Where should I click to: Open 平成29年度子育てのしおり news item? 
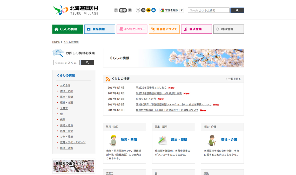[x=151, y=88]
